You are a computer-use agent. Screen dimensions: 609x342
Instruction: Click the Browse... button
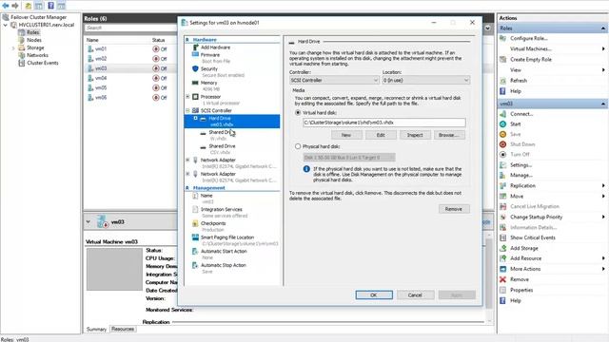click(449, 135)
